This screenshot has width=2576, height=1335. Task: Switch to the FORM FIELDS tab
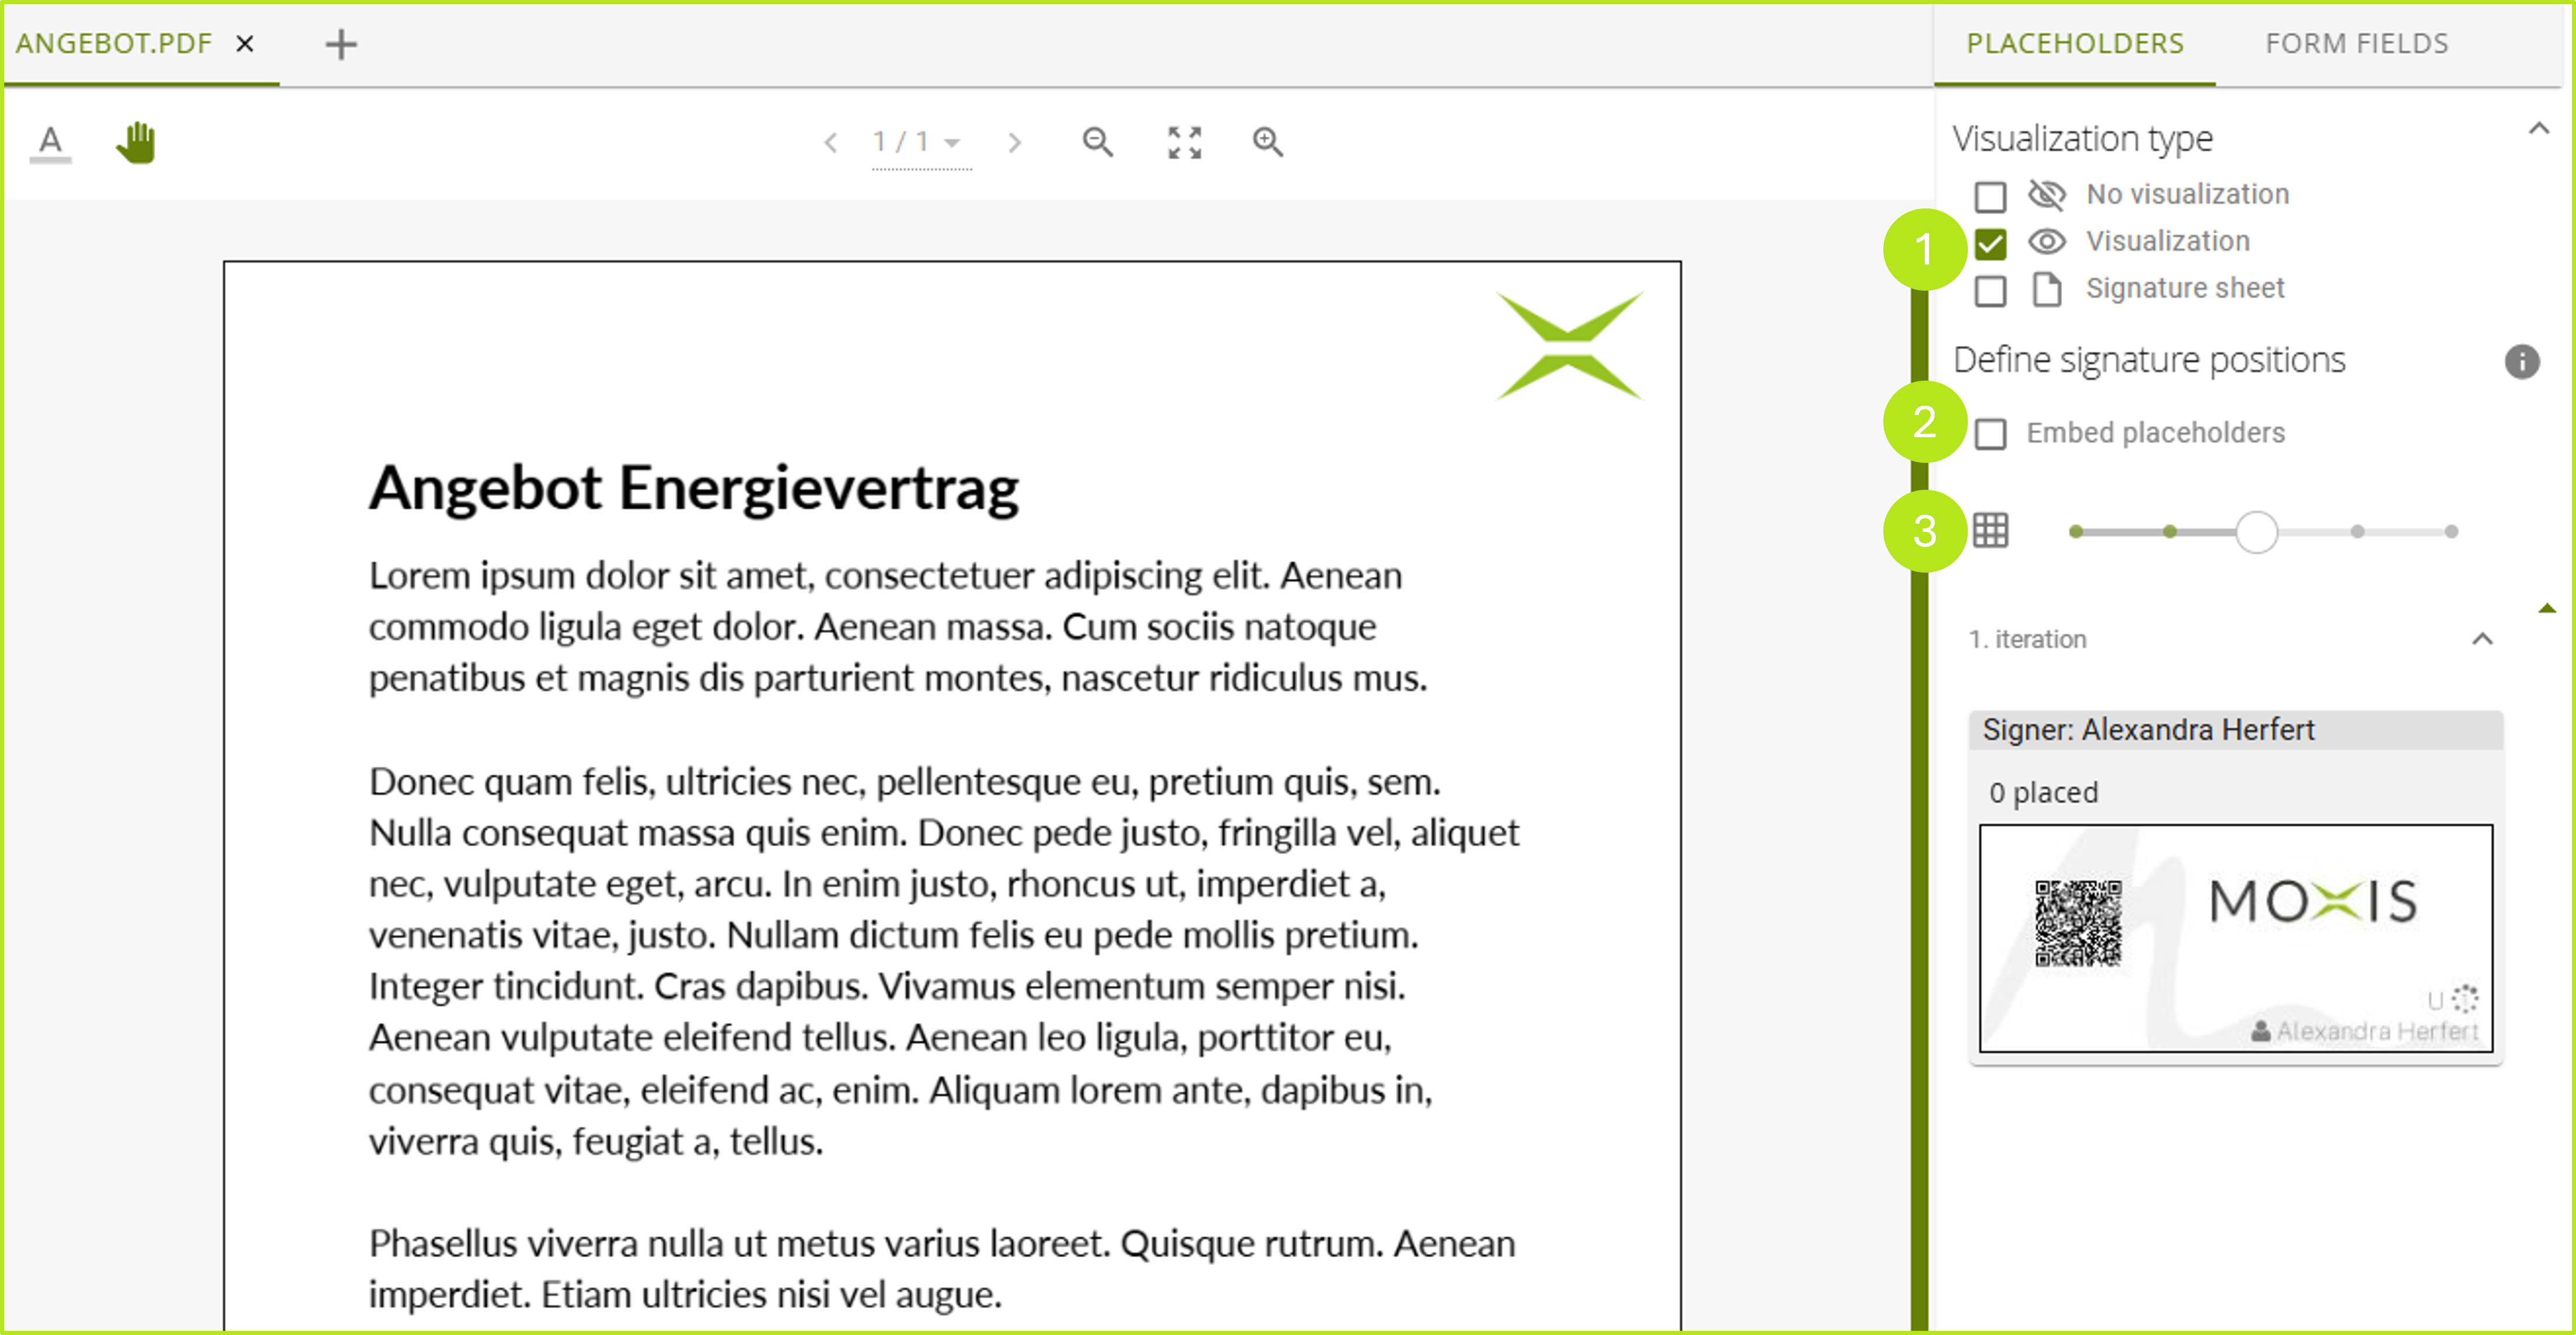(2356, 43)
